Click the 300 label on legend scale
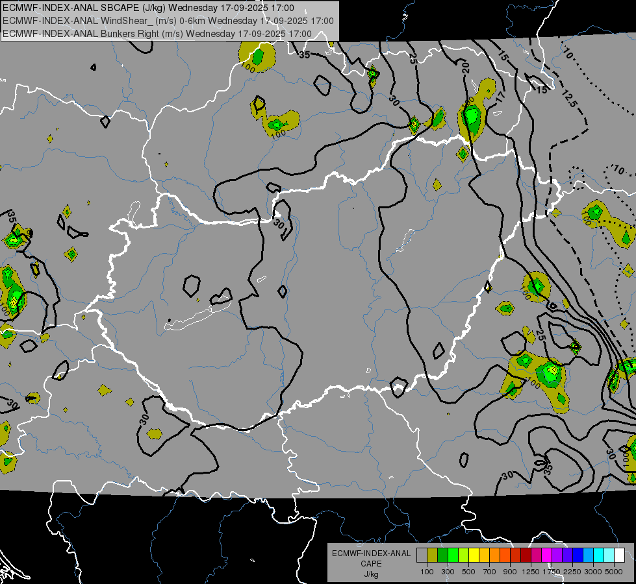This screenshot has width=636, height=584. (x=448, y=572)
